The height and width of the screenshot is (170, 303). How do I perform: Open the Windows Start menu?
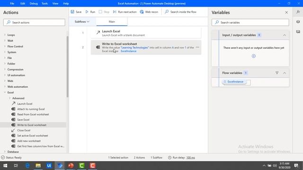click(5, 166)
